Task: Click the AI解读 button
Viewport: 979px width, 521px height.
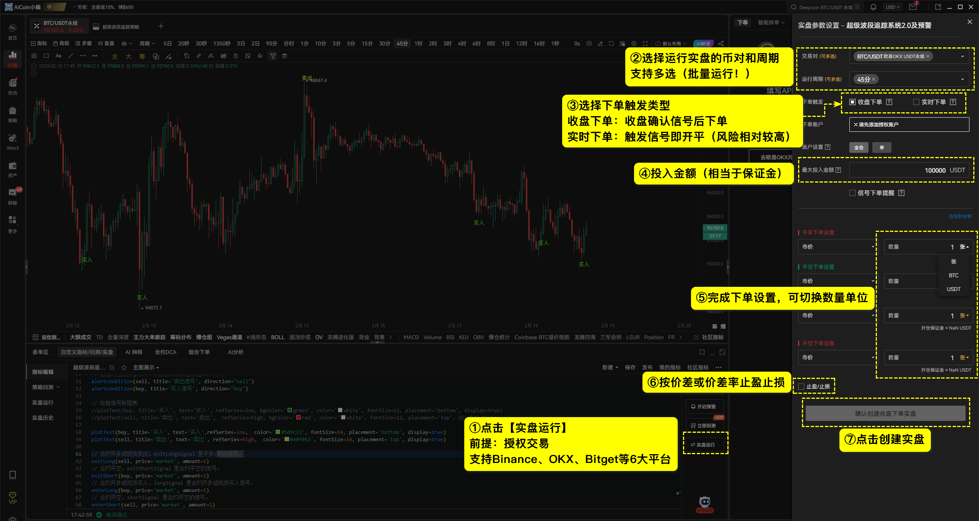Action: coord(703,44)
